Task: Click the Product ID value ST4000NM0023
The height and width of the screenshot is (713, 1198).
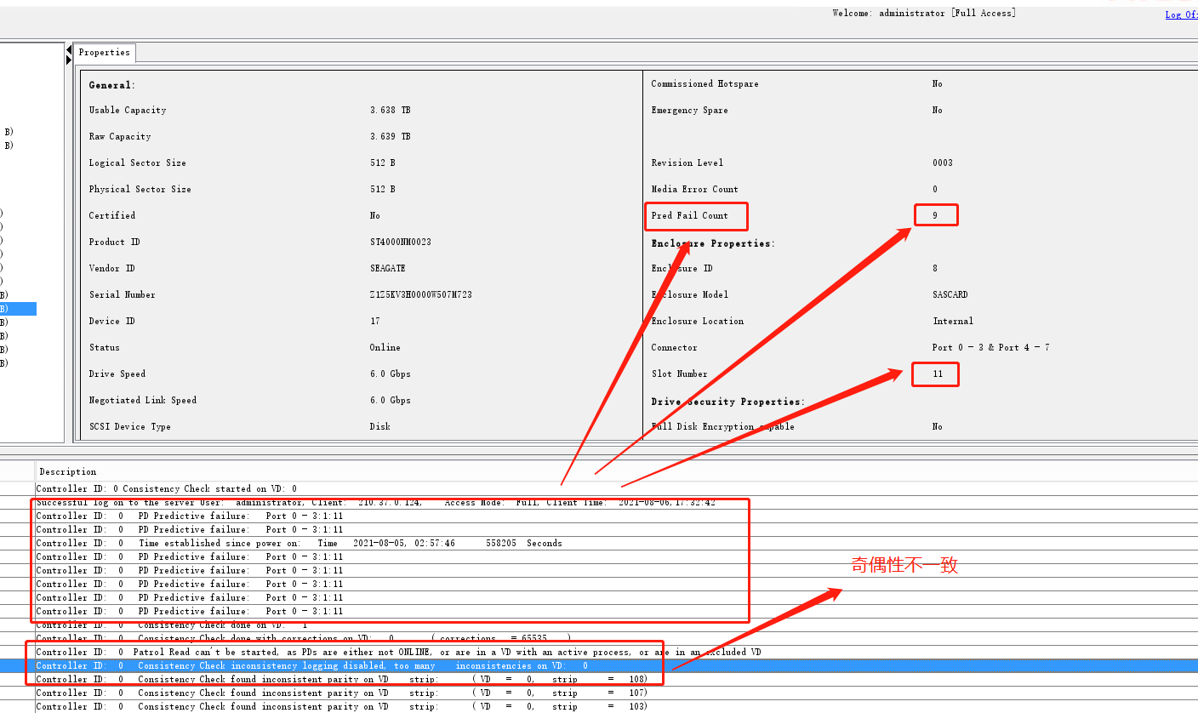Action: (400, 242)
